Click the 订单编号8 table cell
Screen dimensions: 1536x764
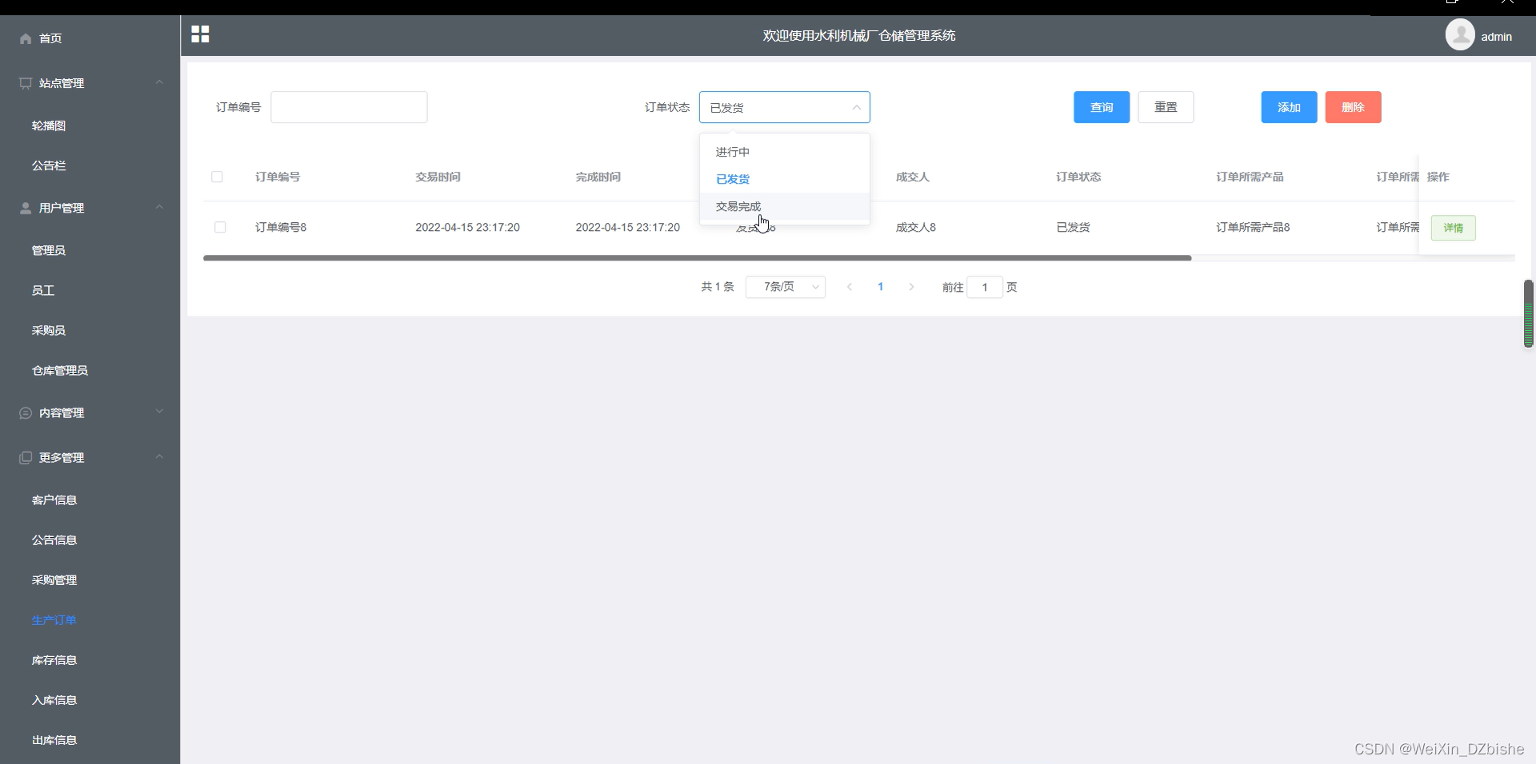click(281, 228)
